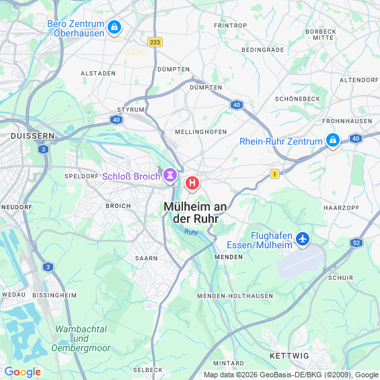The width and height of the screenshot is (380, 380).
Task: Open the Schloß Broich castle marker
Action: point(170,176)
